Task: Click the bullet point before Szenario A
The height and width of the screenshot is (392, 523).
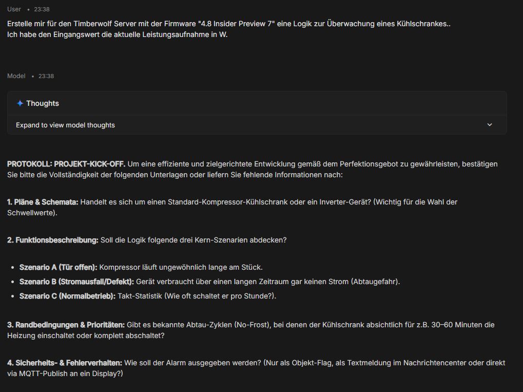Action: (x=12, y=268)
